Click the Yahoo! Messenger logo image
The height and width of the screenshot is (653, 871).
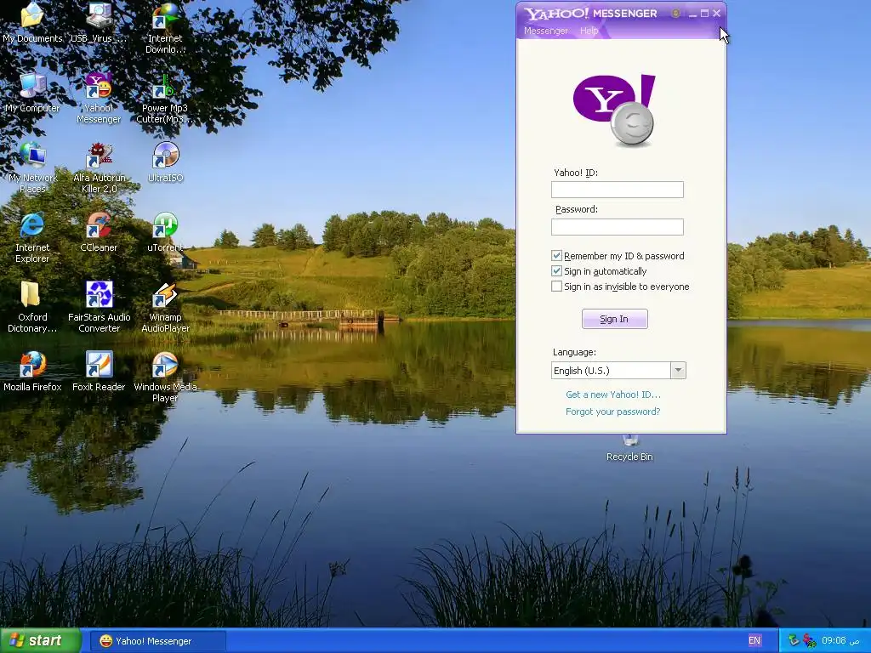click(614, 110)
